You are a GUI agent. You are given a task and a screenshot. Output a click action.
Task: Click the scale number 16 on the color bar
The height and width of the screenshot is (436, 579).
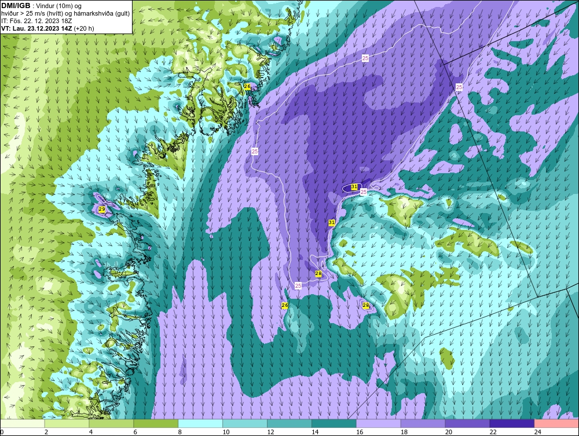click(x=360, y=432)
